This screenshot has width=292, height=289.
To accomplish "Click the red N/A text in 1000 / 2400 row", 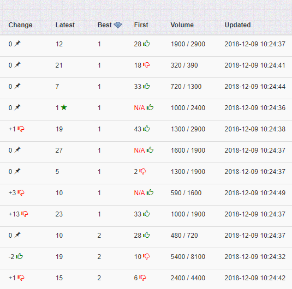I will [x=139, y=108].
